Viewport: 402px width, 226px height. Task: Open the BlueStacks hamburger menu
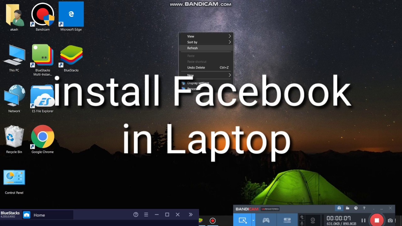point(146,215)
